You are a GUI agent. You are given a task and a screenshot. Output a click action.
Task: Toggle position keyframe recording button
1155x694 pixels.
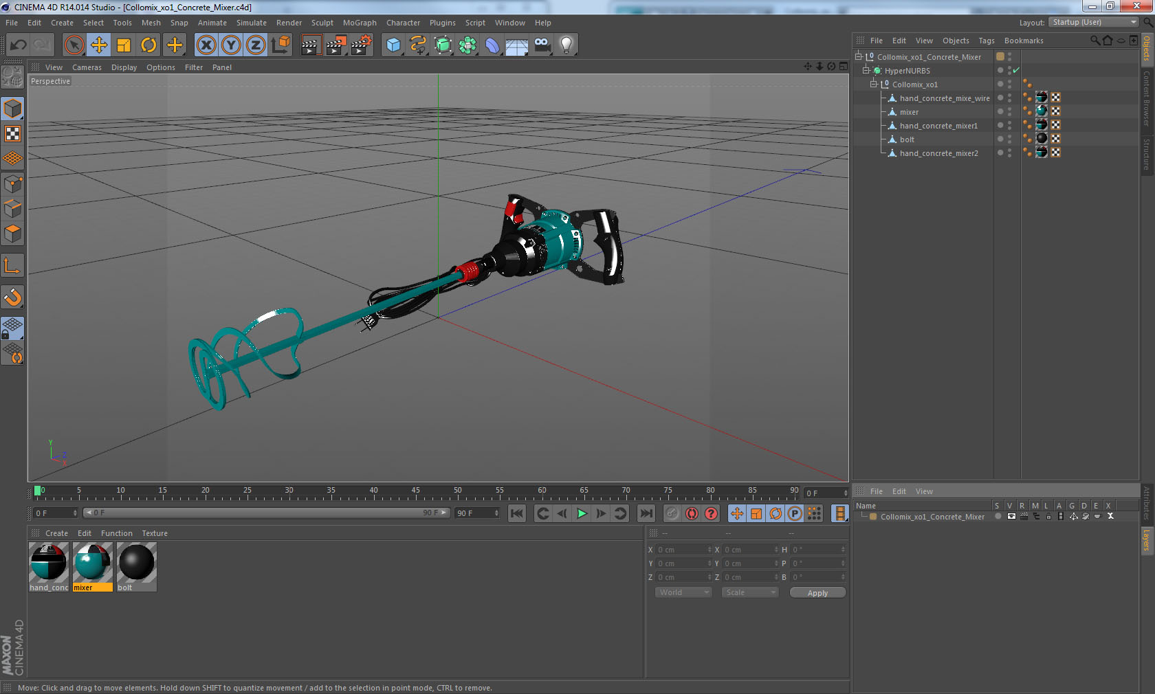(737, 513)
